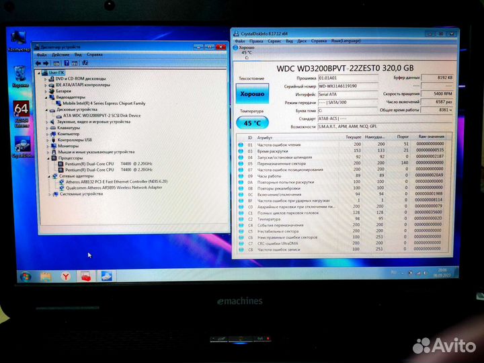Open Диск menu in CrystalDiskInfo
The height and width of the screenshot is (363, 484).
(x=302, y=41)
